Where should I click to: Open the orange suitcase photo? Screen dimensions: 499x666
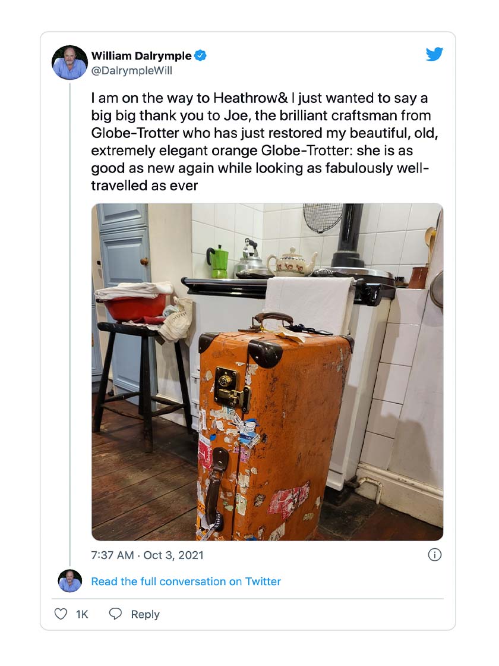point(267,372)
